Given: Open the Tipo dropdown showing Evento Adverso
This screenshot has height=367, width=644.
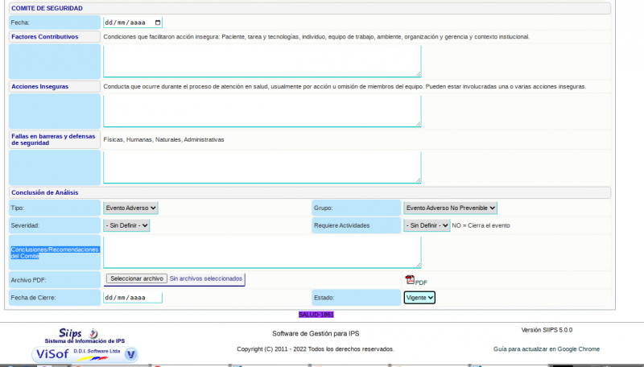Looking at the screenshot, I should (x=130, y=208).
